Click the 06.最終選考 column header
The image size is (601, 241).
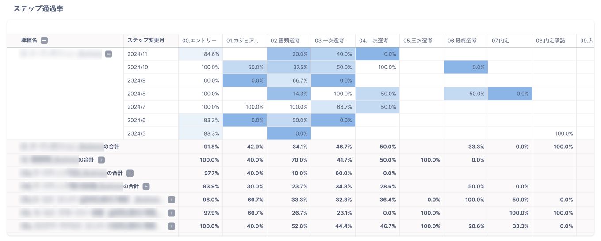click(x=462, y=41)
